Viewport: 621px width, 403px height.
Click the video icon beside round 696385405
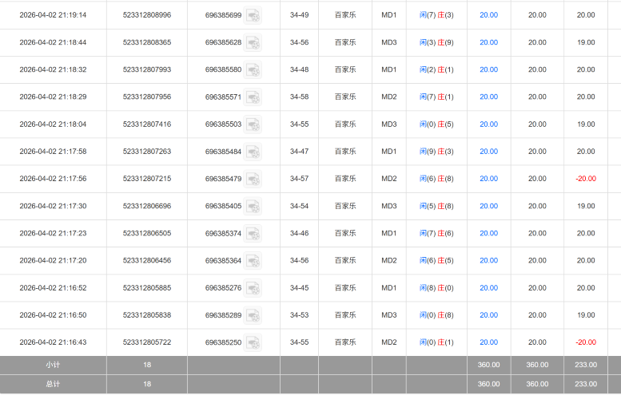coord(253,206)
